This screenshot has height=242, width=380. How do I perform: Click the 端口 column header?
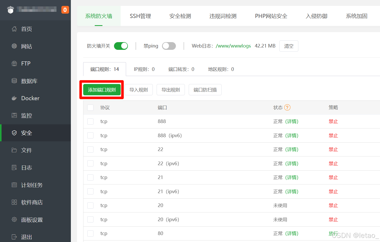click(x=162, y=107)
